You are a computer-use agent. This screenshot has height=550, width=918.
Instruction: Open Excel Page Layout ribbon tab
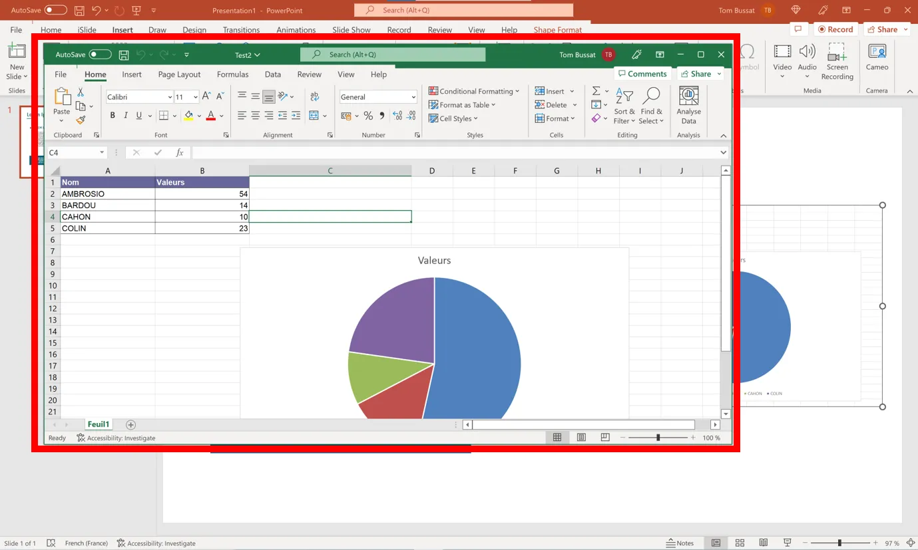pos(179,74)
